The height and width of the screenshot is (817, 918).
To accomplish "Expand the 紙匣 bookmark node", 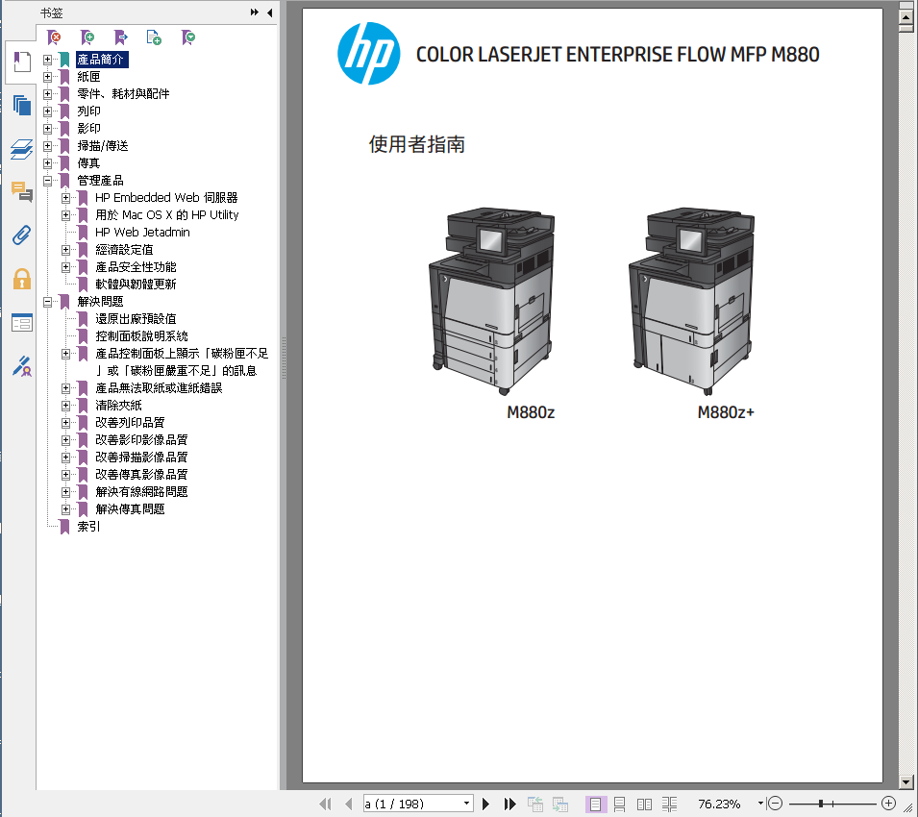I will pos(47,77).
